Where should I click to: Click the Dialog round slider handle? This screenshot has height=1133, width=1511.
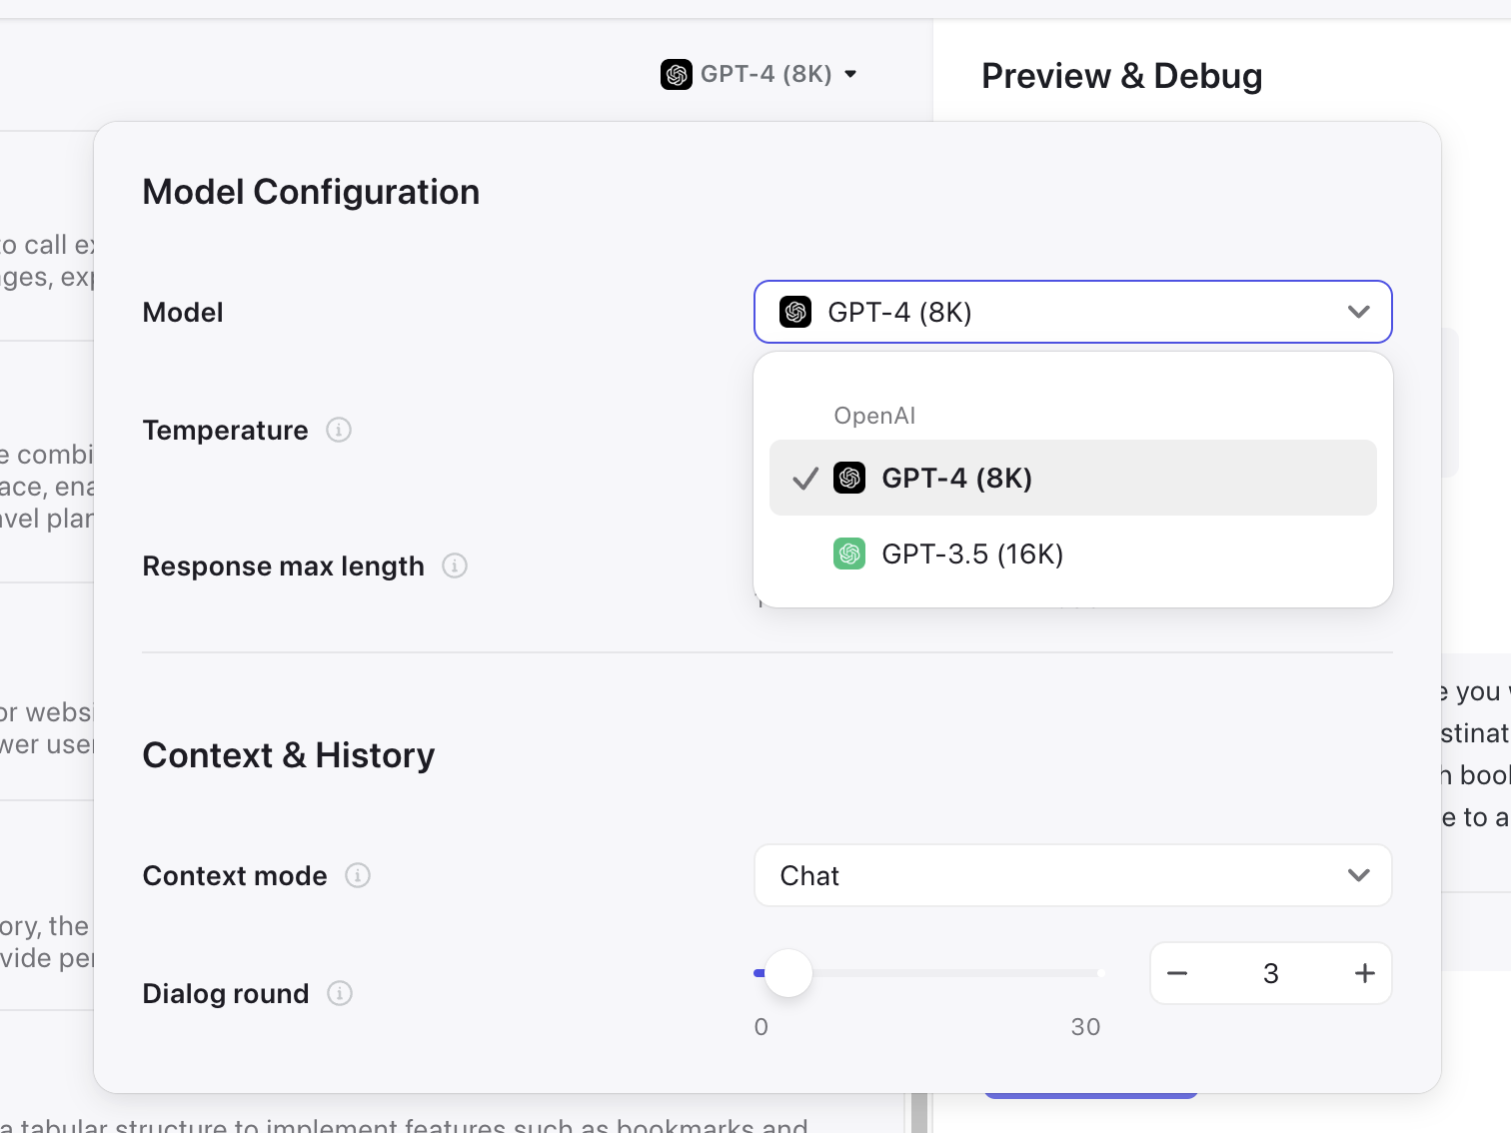click(x=788, y=973)
